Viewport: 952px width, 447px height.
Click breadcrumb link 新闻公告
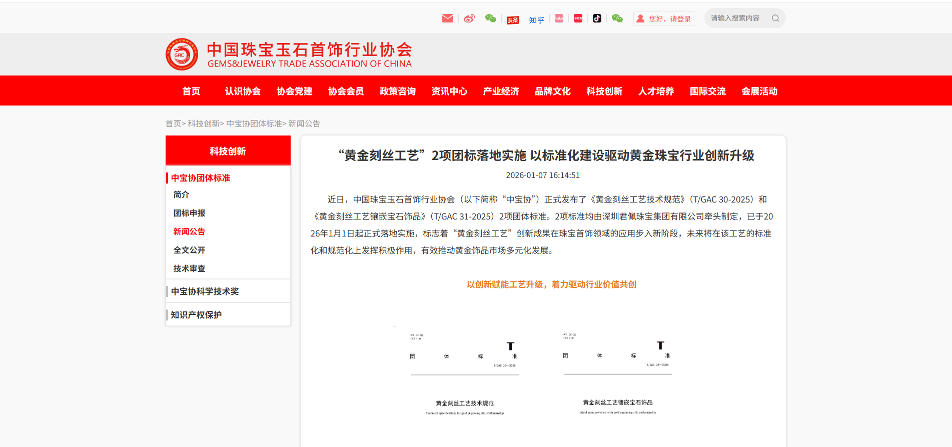click(304, 123)
